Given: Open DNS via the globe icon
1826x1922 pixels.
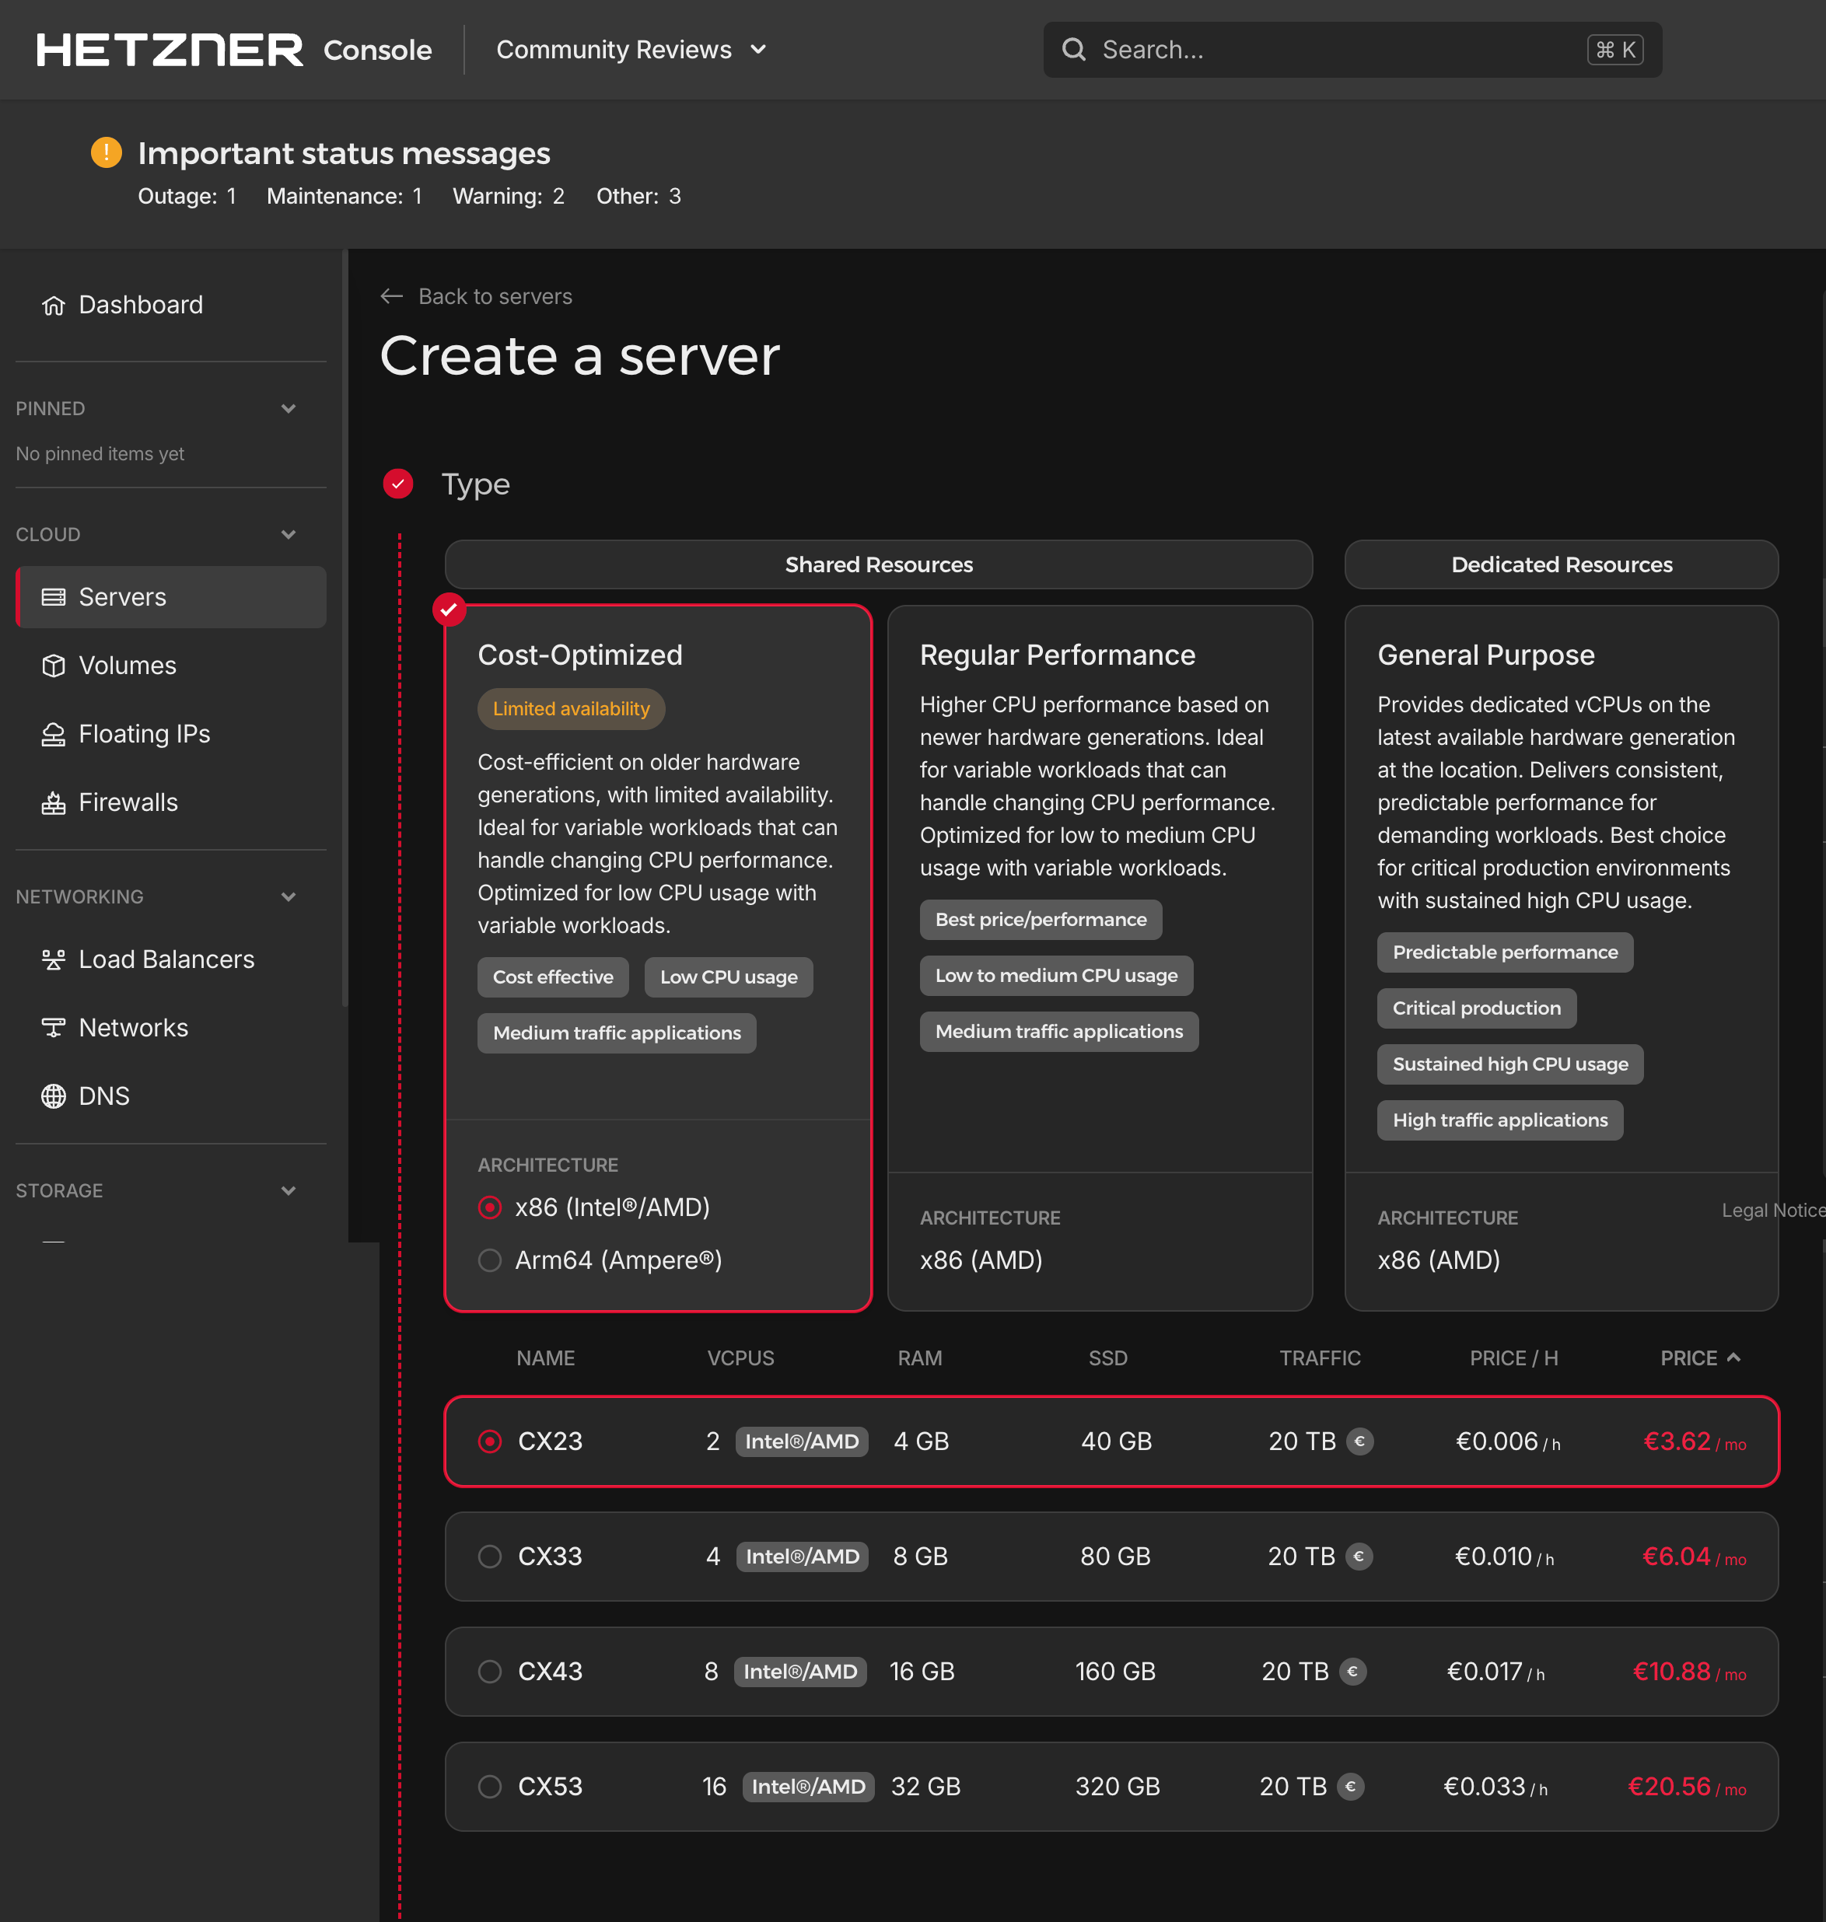Looking at the screenshot, I should (54, 1096).
